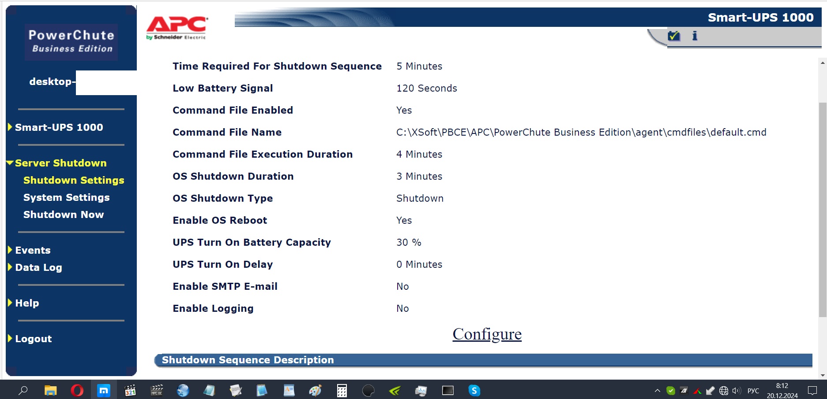Open the taskbar clock showing 8:12
This screenshot has width=827, height=399.
782,391
